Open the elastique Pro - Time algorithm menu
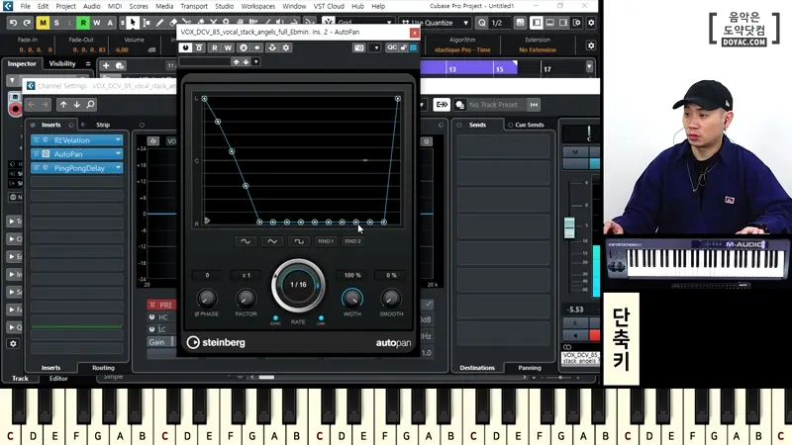This screenshot has height=445, width=792. point(462,50)
